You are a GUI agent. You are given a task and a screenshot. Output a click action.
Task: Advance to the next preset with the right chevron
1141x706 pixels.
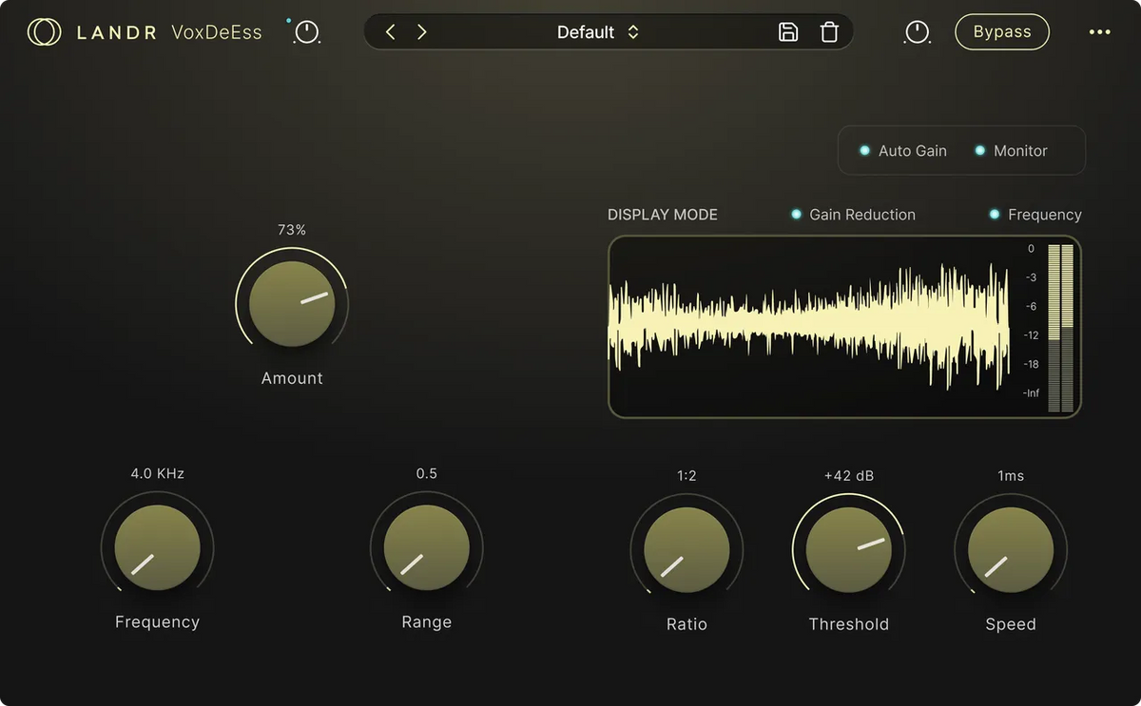click(421, 31)
